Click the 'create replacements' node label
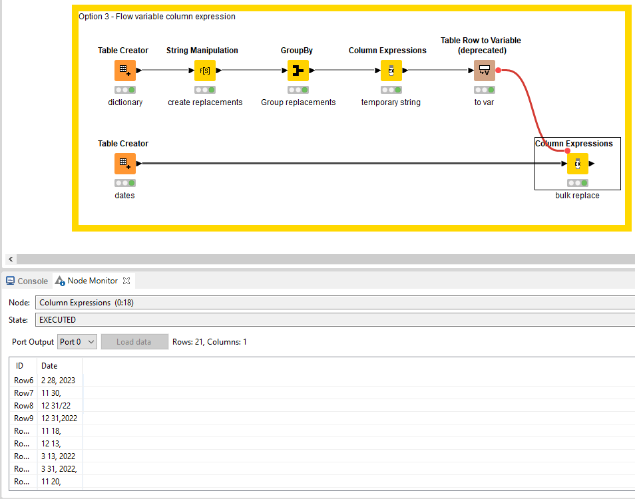Screen dimensions: 635x499 click(205, 102)
